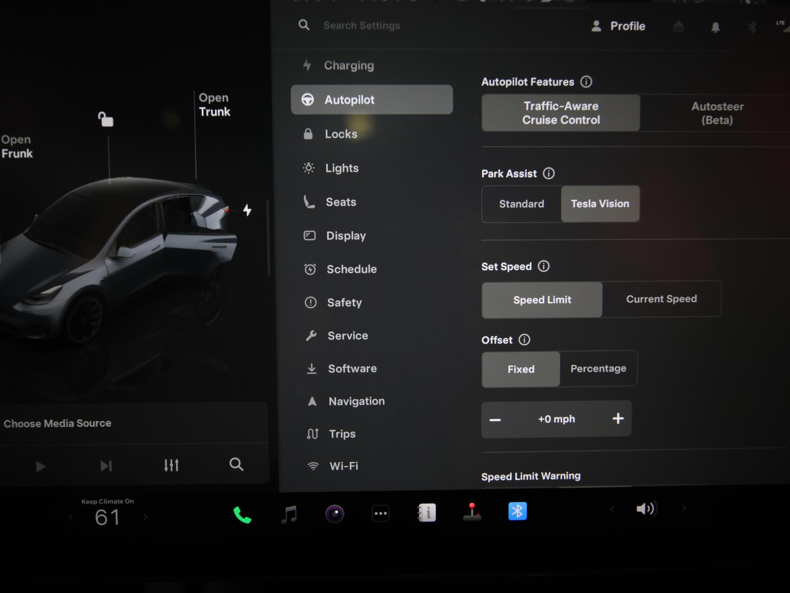Open the Phone app in the dock
790x593 pixels.
pyautogui.click(x=242, y=514)
